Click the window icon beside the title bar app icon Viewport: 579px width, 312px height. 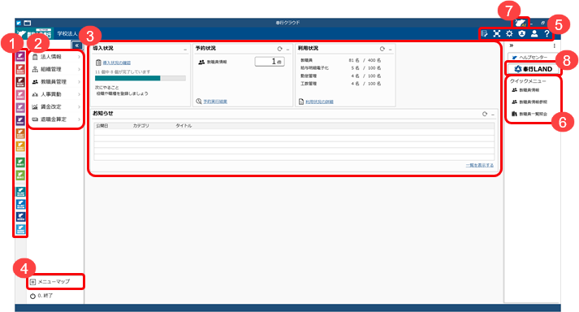(28, 23)
